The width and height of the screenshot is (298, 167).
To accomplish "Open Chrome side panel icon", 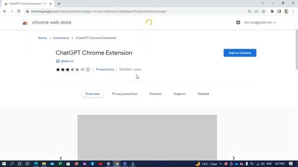I will point(279,11).
